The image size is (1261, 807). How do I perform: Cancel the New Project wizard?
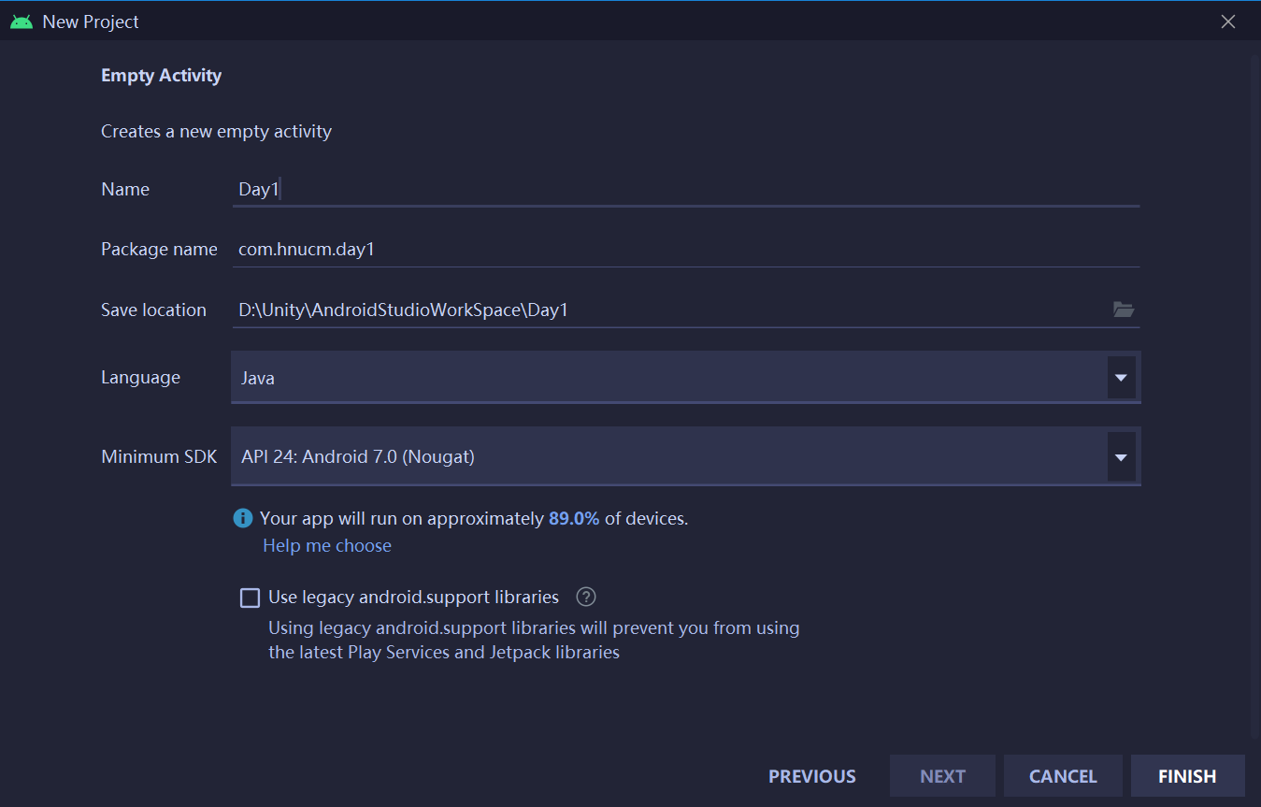tap(1063, 776)
